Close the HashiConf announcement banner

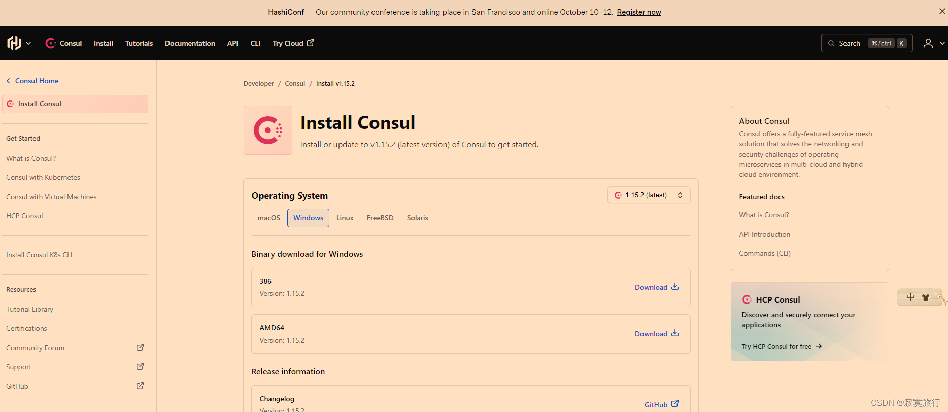pos(942,11)
